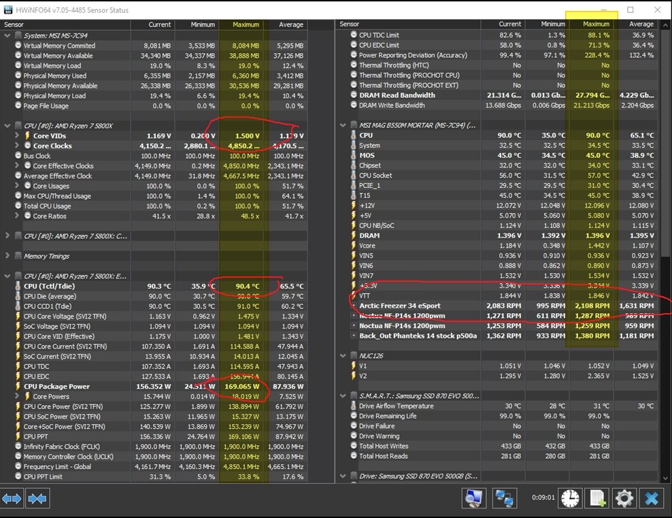Open sensor settings gear icon
Image resolution: width=672 pixels, height=518 pixels.
pos(624,498)
